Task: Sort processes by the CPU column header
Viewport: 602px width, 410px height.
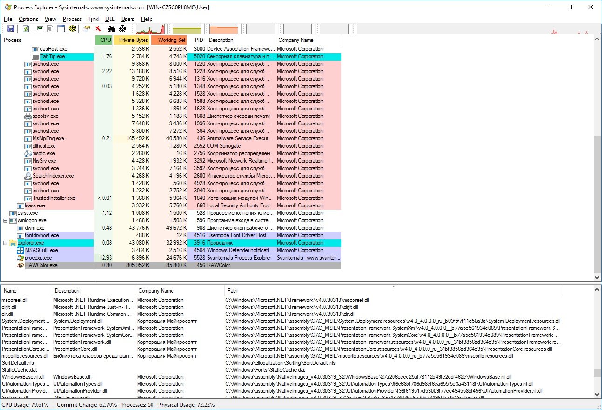Action: 105,40
